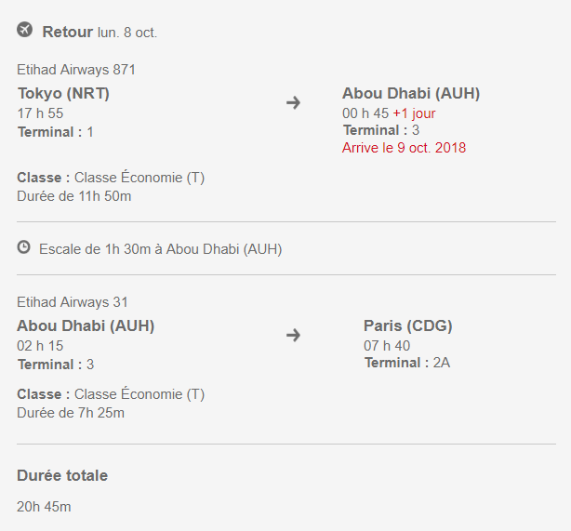Viewport: 571px width, 531px height.
Task: Click the Terminal : 2A label at Paris
Action: coord(407,363)
